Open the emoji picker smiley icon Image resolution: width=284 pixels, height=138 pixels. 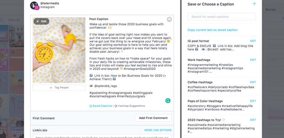click(169, 19)
